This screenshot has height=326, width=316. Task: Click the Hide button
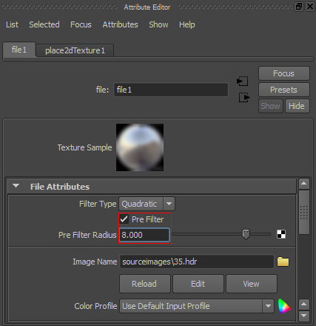pyautogui.click(x=297, y=106)
